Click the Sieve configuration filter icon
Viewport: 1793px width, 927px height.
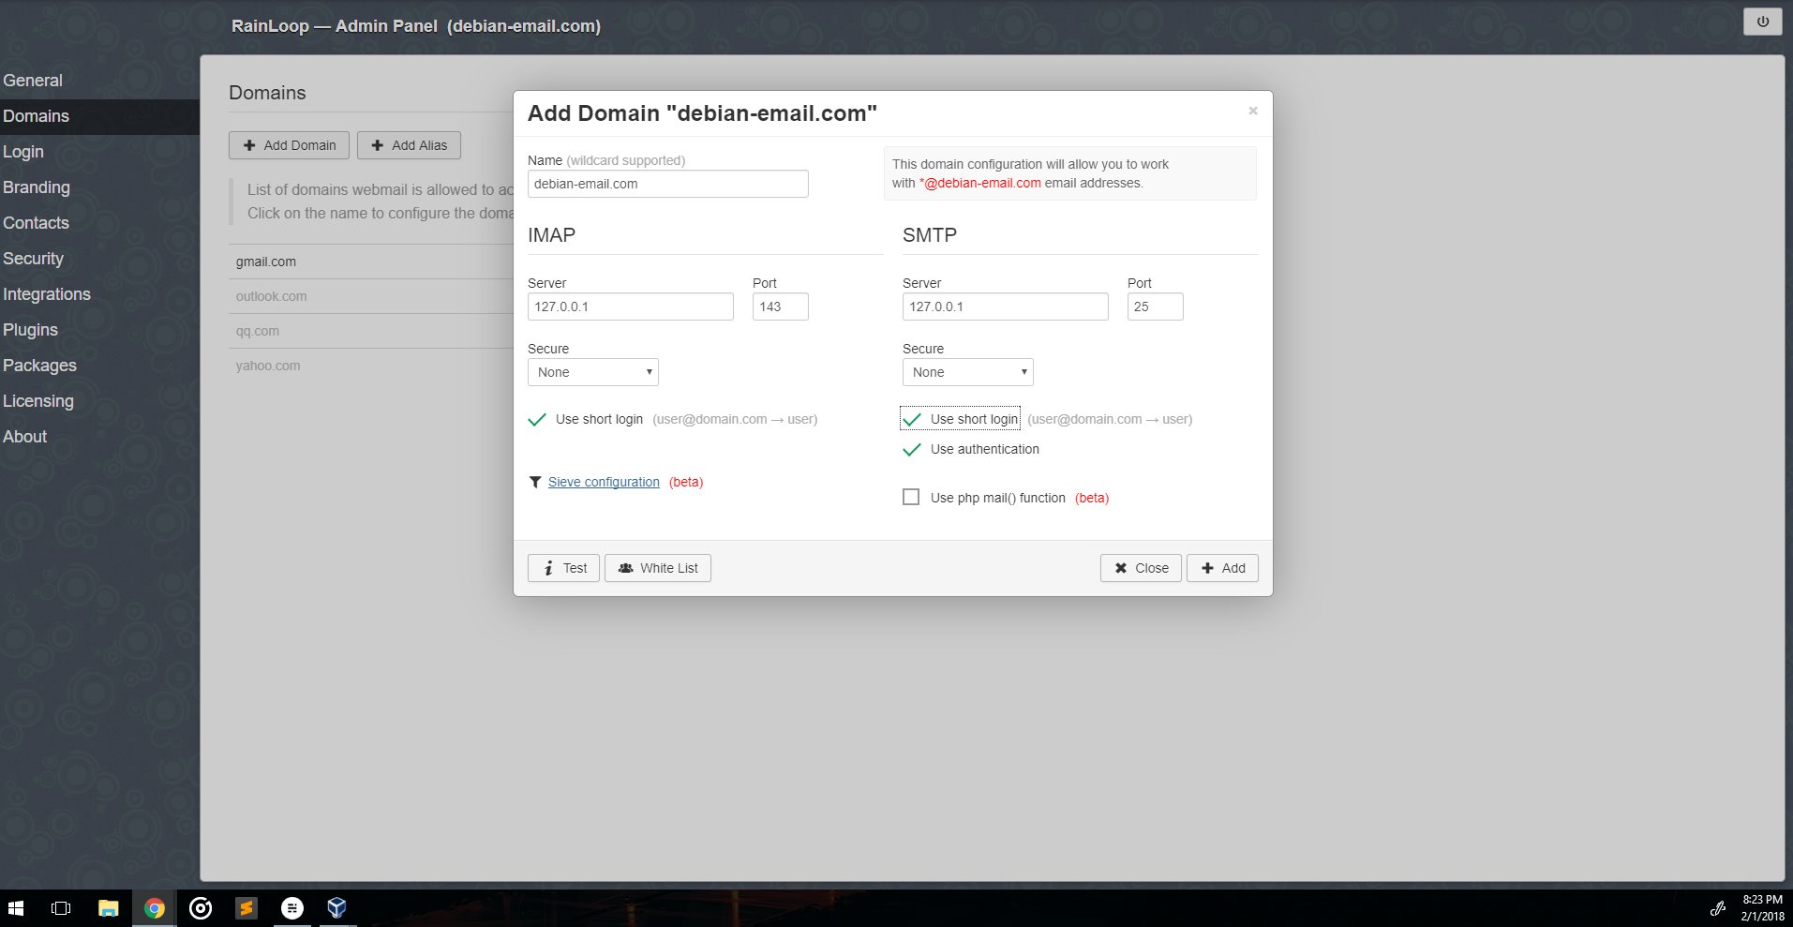click(535, 482)
